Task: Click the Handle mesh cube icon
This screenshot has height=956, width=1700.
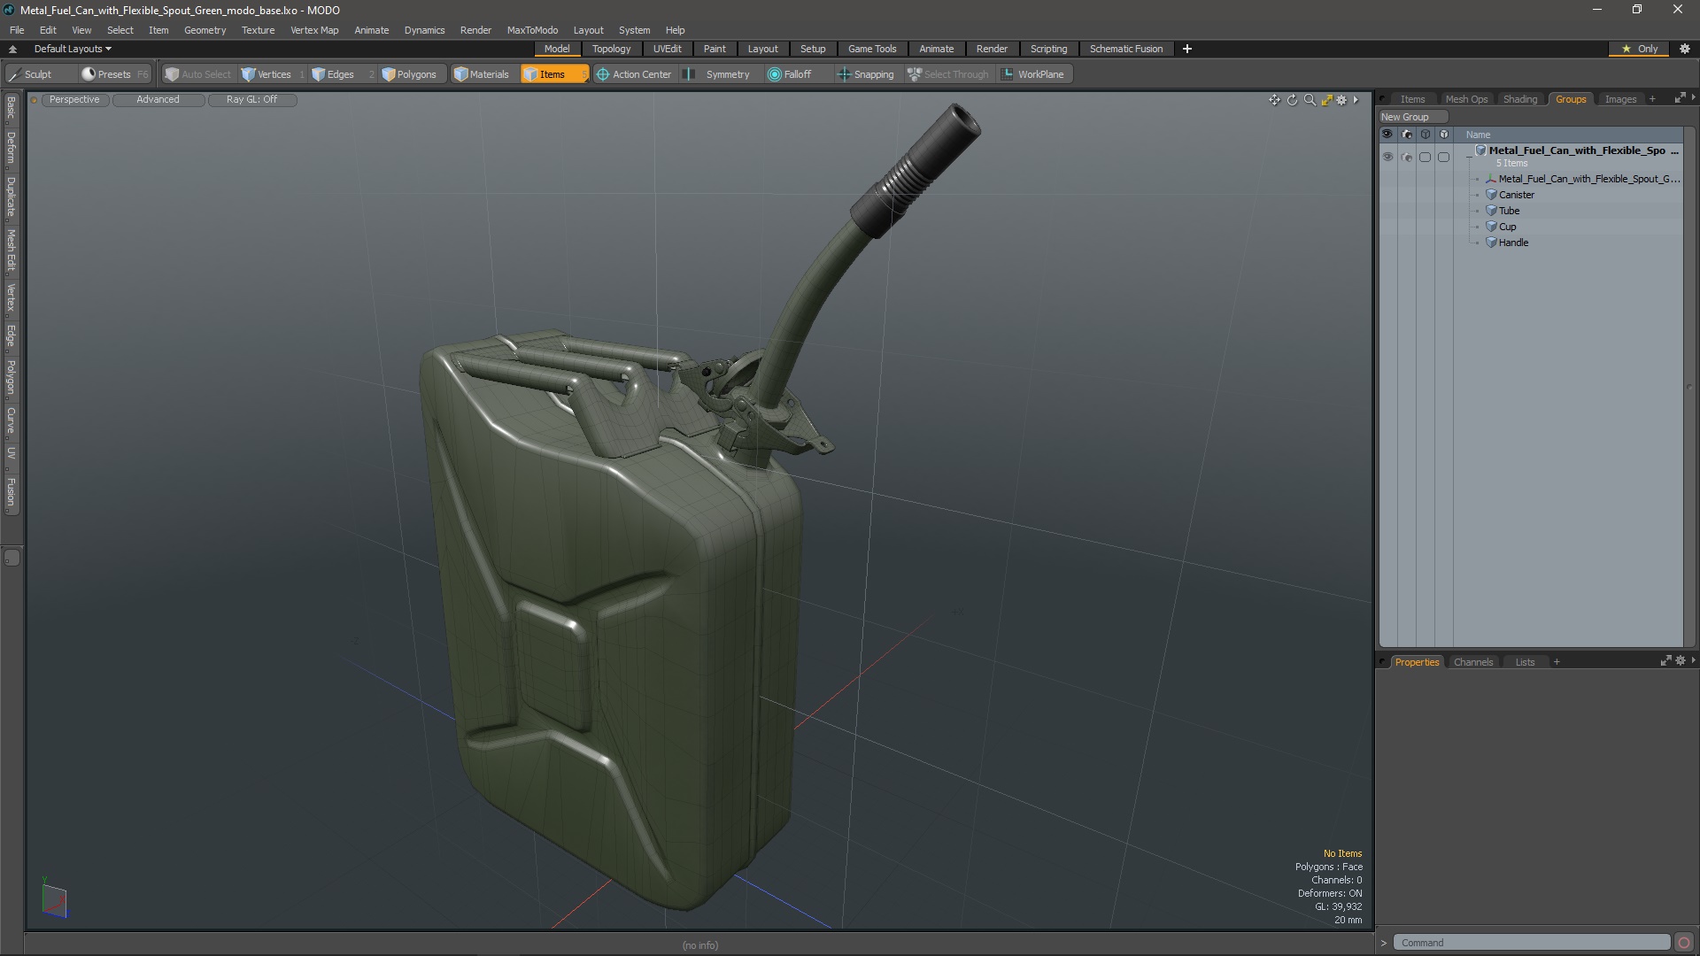Action: click(x=1491, y=243)
